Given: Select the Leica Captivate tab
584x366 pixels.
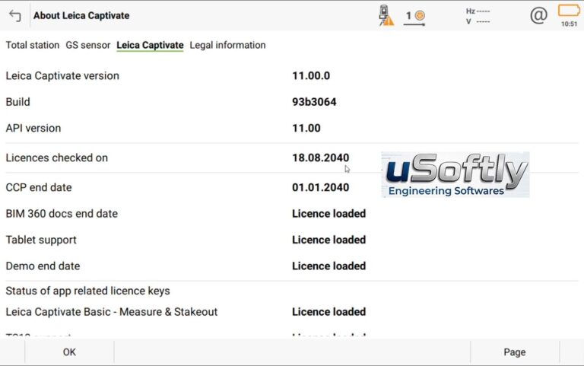Looking at the screenshot, I should [150, 45].
